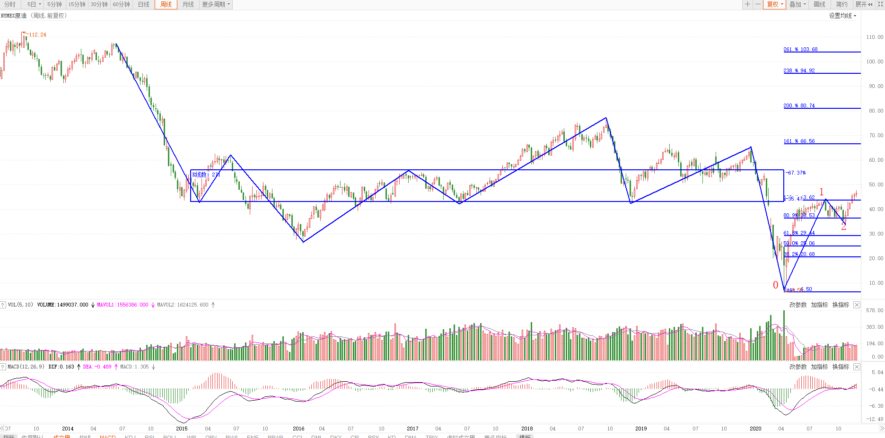Switch to 30分钟 period tab
885x438 pixels.
[99, 4]
